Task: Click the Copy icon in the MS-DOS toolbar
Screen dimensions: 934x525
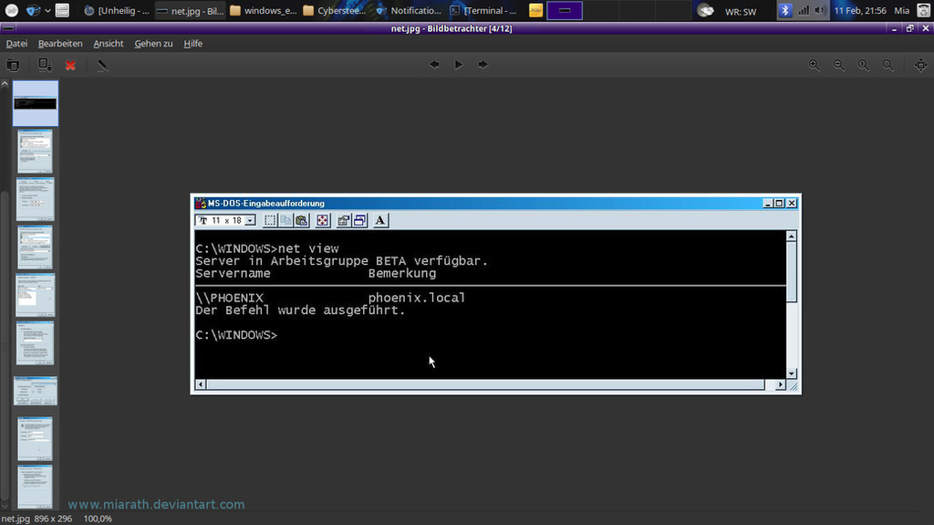Action: click(x=285, y=221)
